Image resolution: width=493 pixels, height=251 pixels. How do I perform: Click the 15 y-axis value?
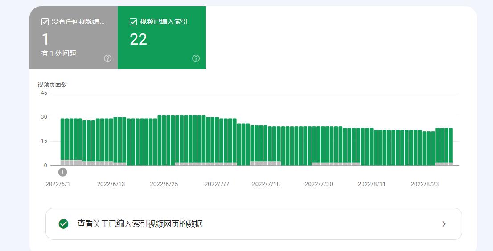44,141
